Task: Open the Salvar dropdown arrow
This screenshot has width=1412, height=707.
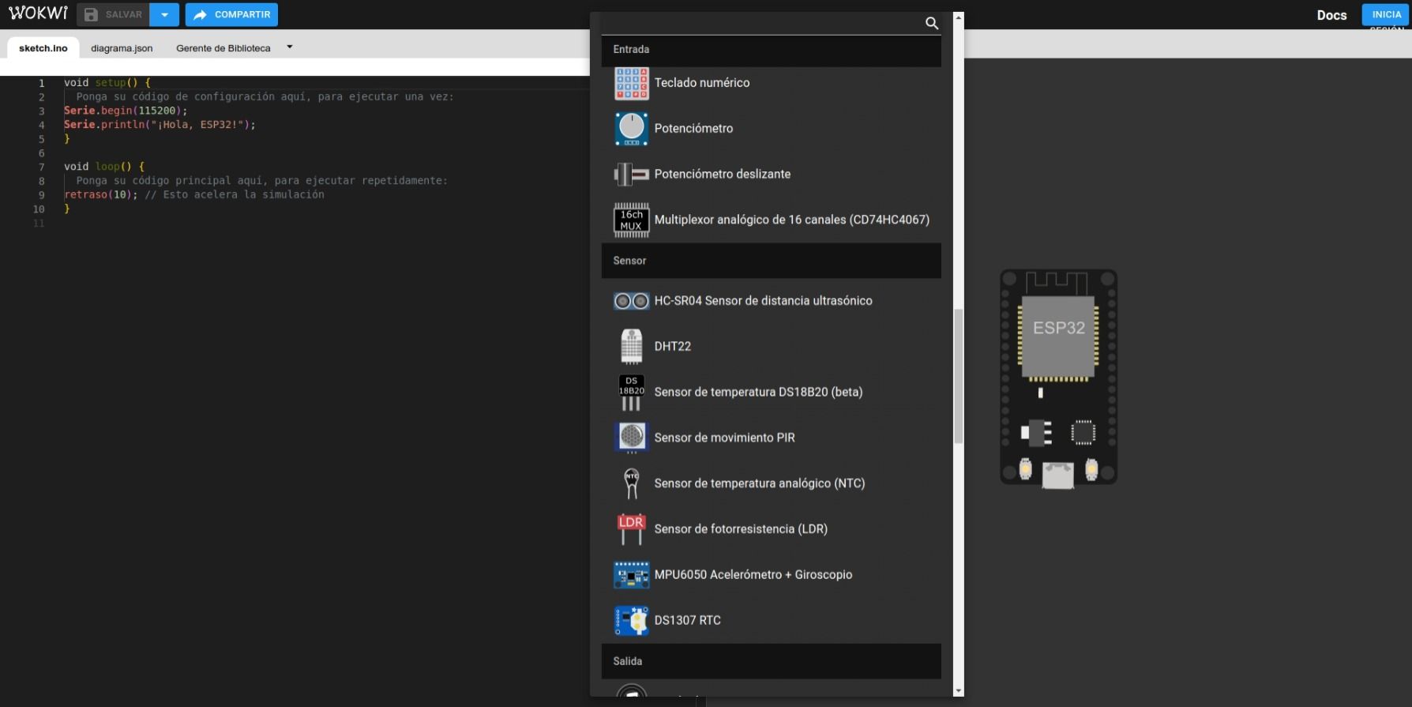Action: [x=164, y=15]
